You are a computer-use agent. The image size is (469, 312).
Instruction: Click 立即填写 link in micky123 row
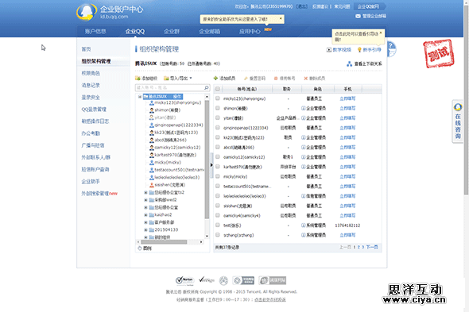click(347, 98)
